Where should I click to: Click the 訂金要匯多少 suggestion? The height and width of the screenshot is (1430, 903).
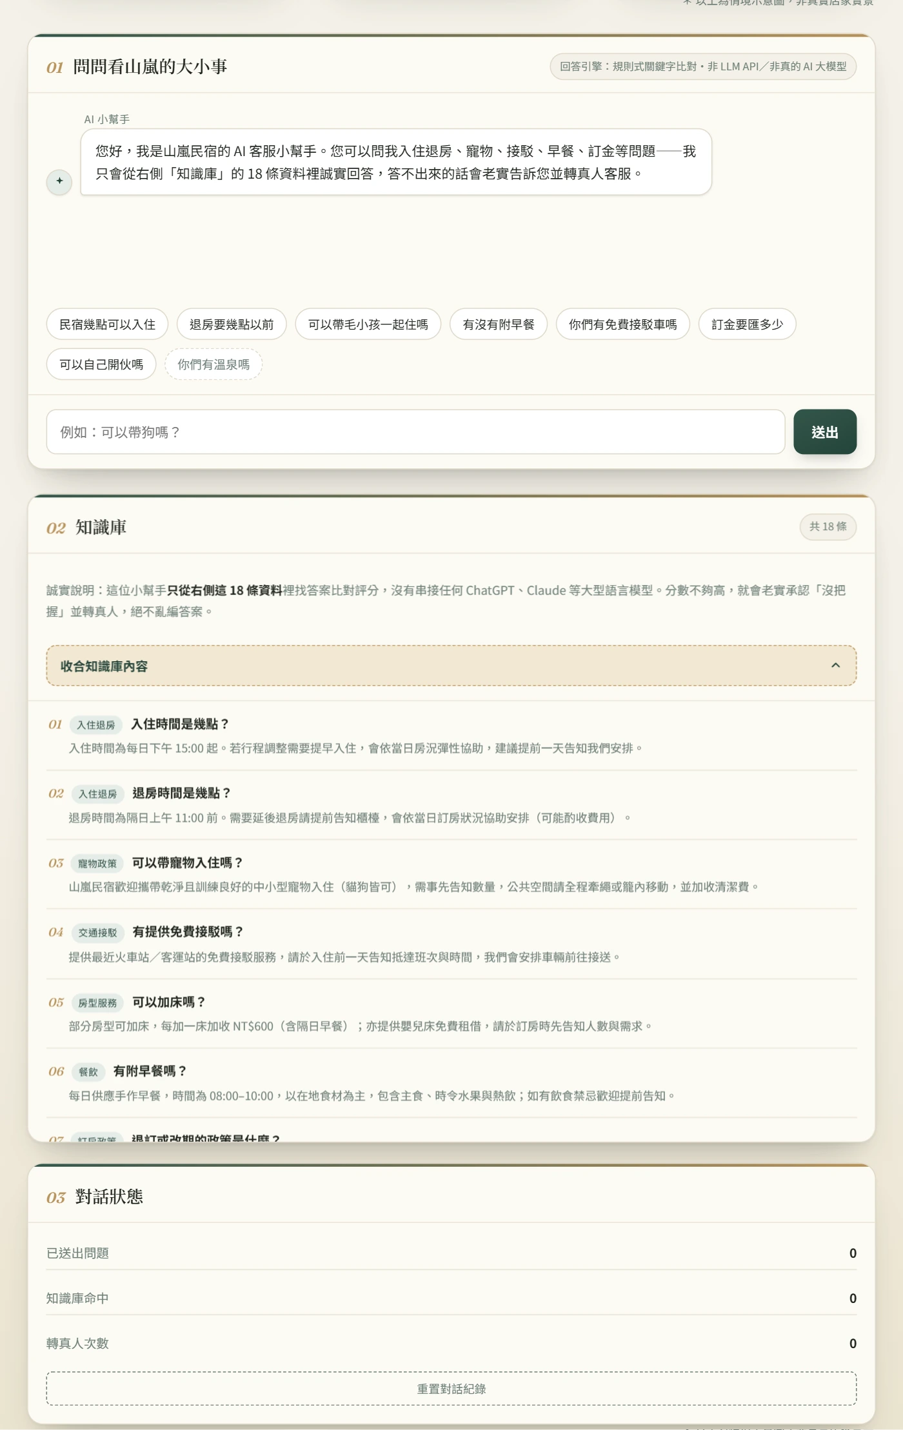point(747,324)
